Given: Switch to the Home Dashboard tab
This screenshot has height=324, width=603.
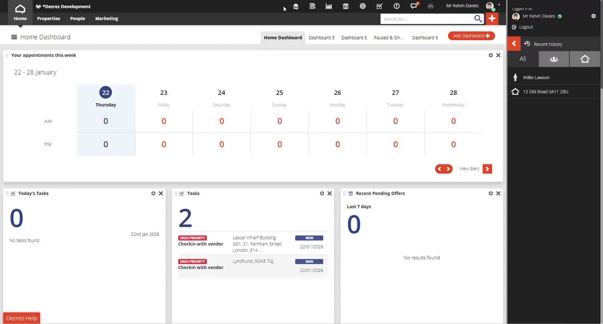Looking at the screenshot, I should pyautogui.click(x=283, y=37).
